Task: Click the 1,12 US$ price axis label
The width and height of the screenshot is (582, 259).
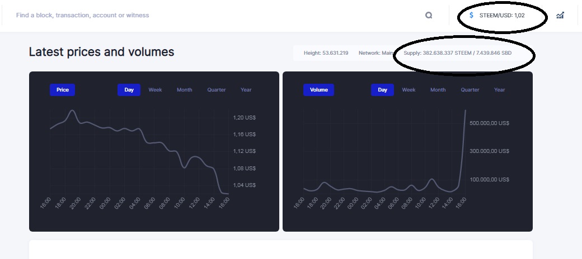Action: click(x=244, y=151)
